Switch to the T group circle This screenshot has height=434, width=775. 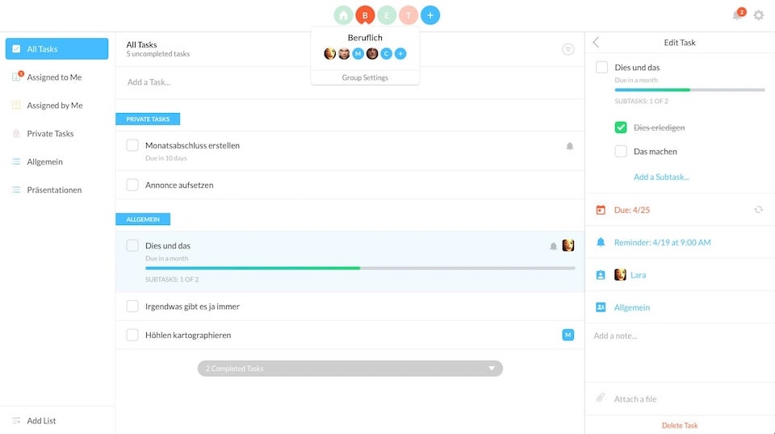[408, 15]
